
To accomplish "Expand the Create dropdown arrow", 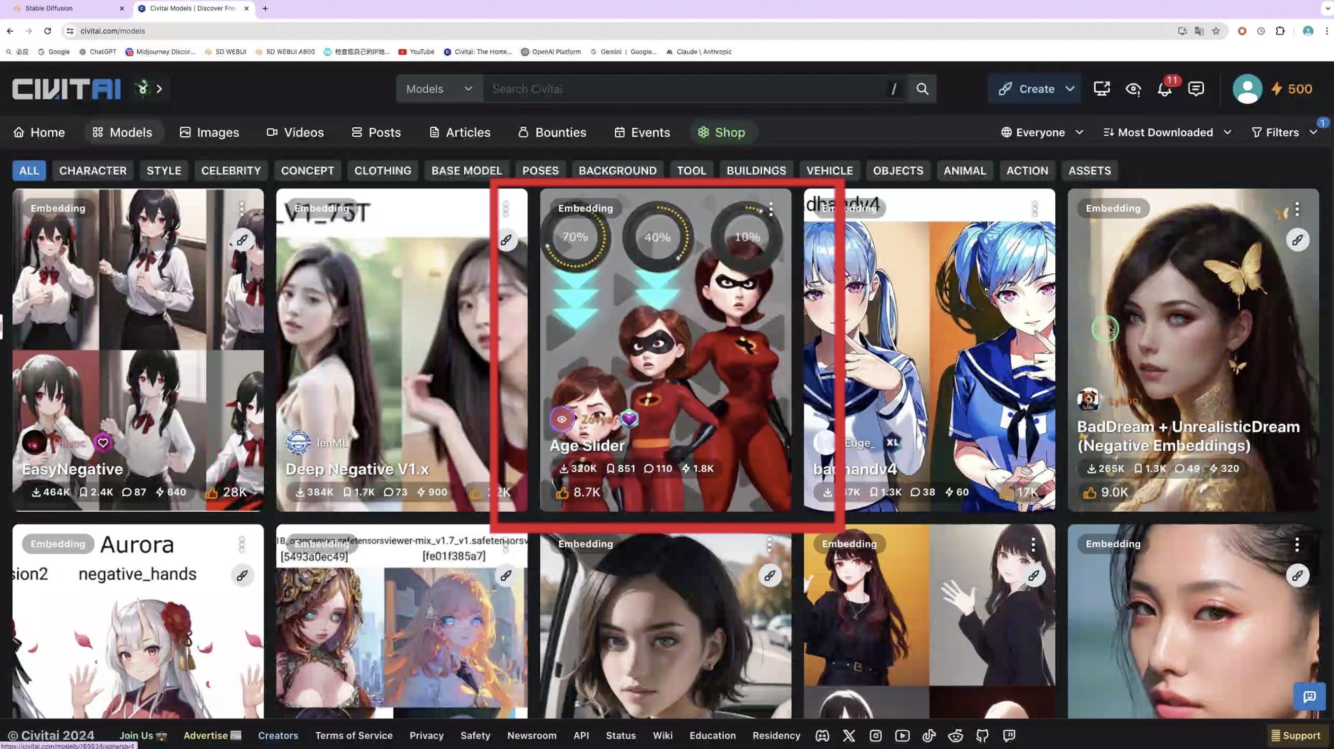I will tap(1070, 89).
